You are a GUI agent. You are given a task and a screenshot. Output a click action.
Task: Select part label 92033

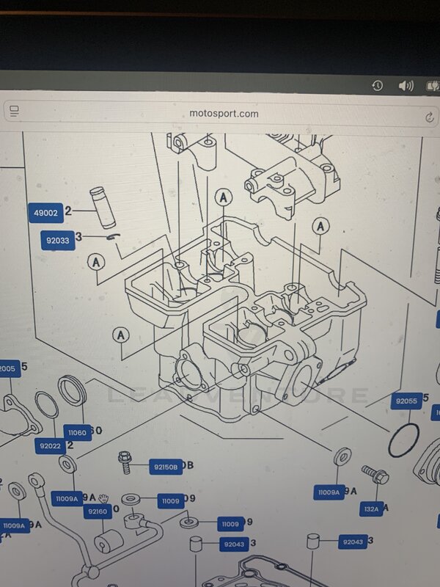[x=58, y=241]
